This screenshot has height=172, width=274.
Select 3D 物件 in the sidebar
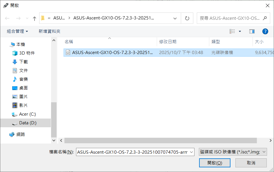click(27, 53)
